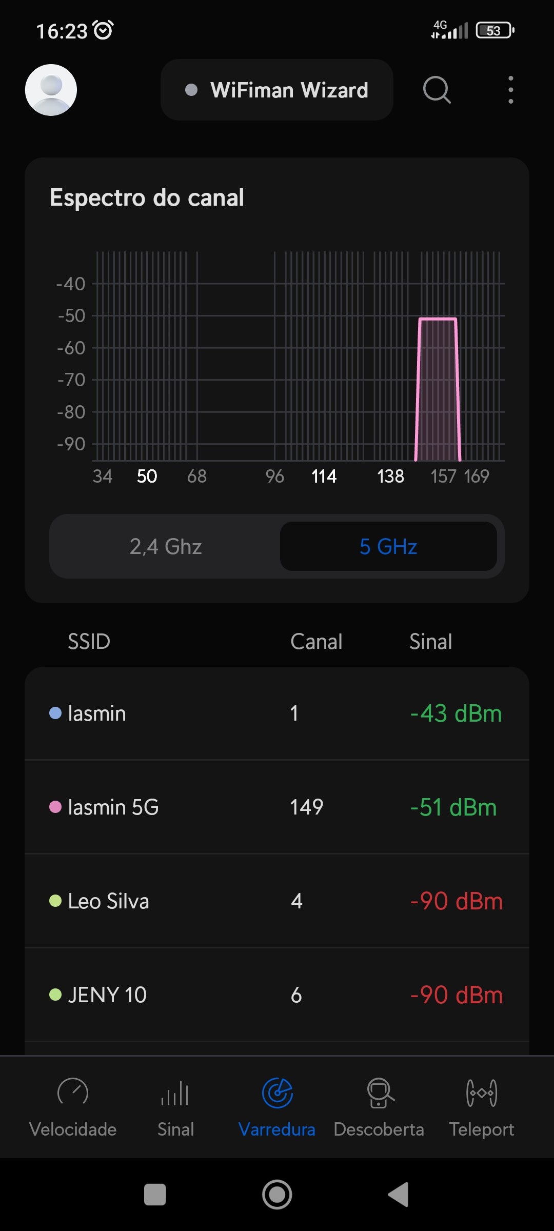Tap the SSID column header

tap(89, 642)
